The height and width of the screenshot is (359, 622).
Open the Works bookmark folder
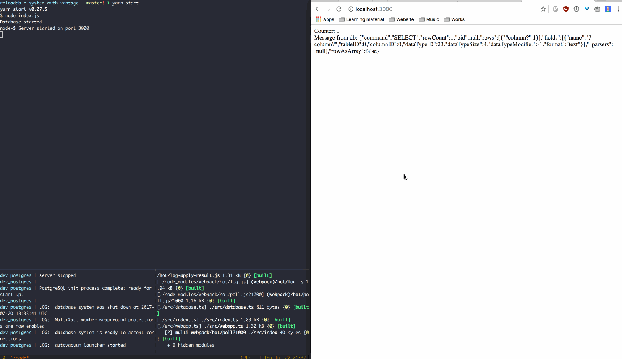(454, 19)
